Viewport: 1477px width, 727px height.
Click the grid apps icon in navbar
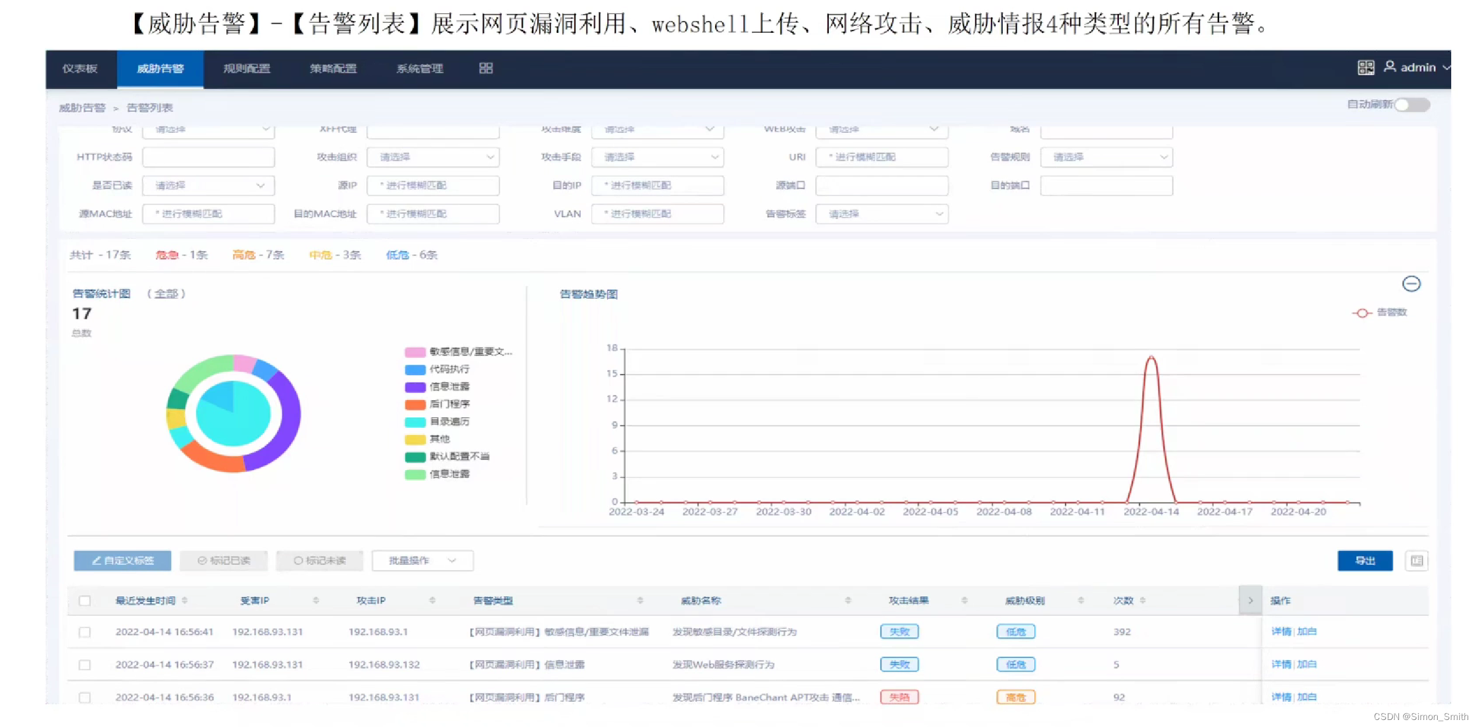pos(485,68)
